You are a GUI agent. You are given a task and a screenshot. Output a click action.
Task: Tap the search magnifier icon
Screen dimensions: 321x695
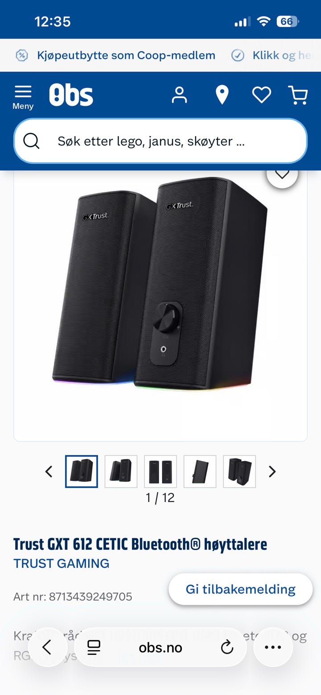[31, 141]
